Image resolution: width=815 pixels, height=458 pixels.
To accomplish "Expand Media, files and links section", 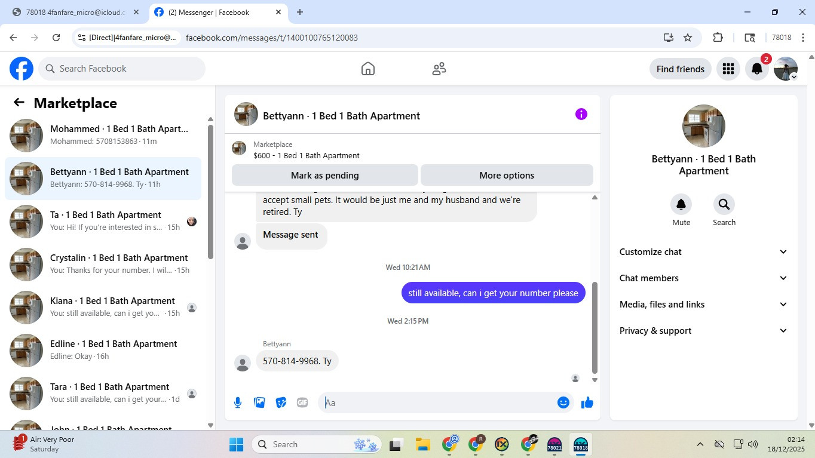I will pos(704,305).
